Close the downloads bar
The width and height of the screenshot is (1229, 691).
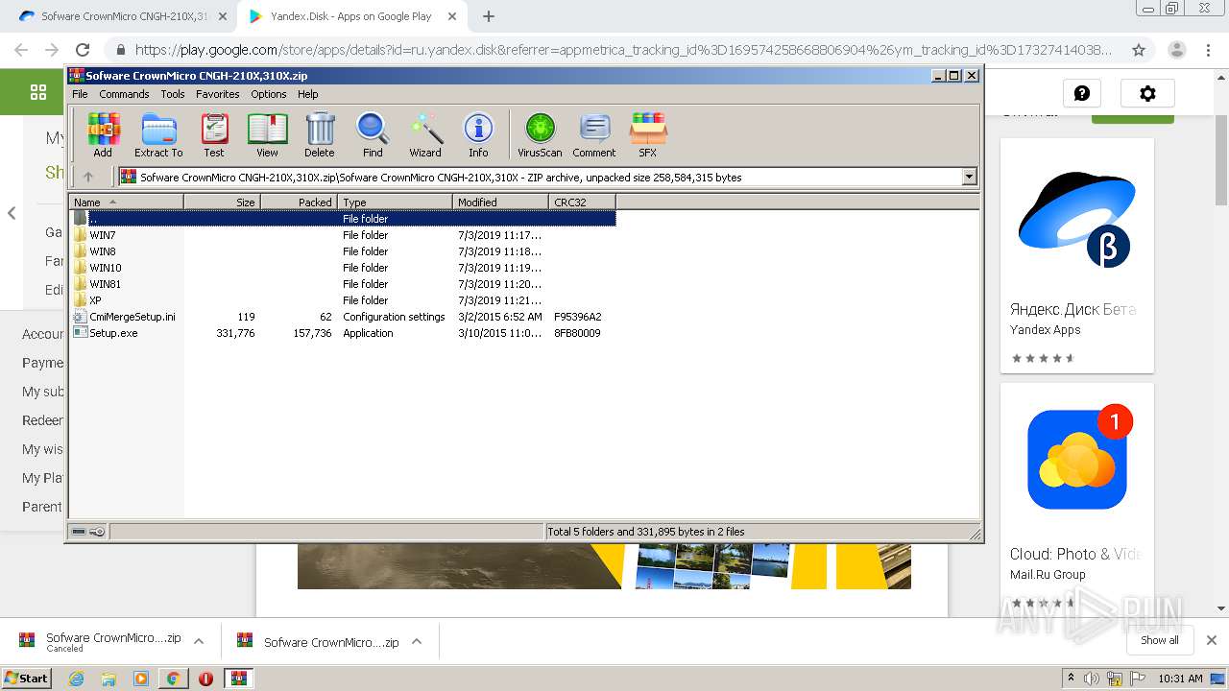1212,640
